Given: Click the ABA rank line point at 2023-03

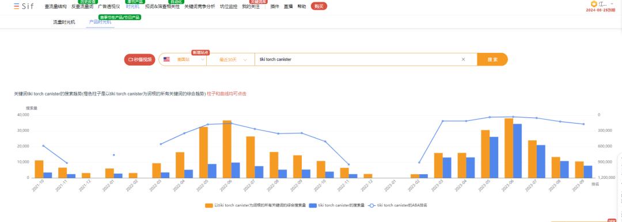Looking at the screenshot, I should 443,121.
